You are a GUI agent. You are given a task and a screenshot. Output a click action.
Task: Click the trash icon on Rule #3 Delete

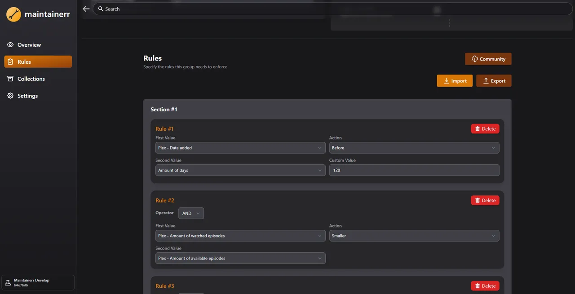pyautogui.click(x=478, y=285)
